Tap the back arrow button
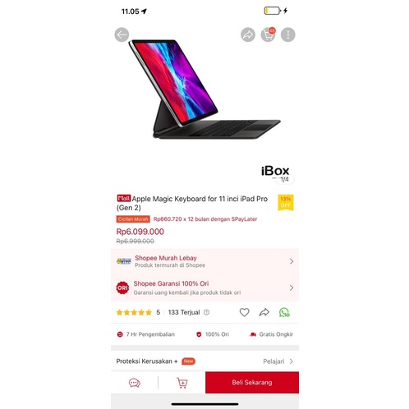This screenshot has height=409, width=409. [x=122, y=34]
